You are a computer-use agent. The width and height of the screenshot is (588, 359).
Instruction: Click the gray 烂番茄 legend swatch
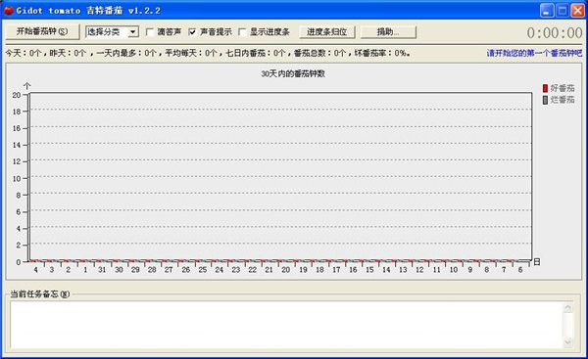point(545,100)
